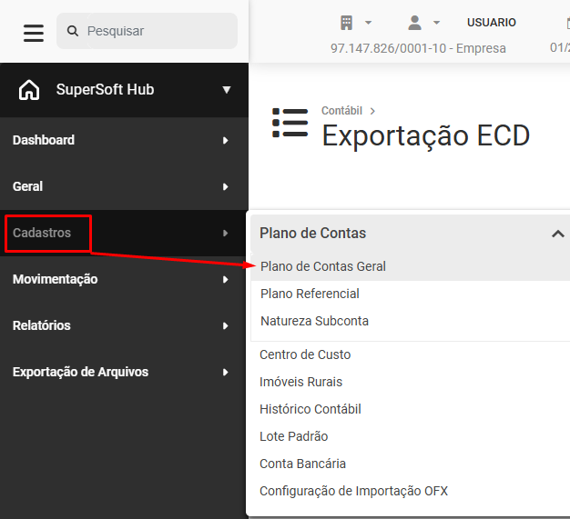The height and width of the screenshot is (519, 570).
Task: Expand the Cadastros submenu arrow
Action: tap(226, 233)
